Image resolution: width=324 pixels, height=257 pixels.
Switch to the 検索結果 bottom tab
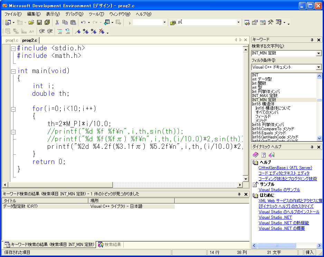point(110,245)
